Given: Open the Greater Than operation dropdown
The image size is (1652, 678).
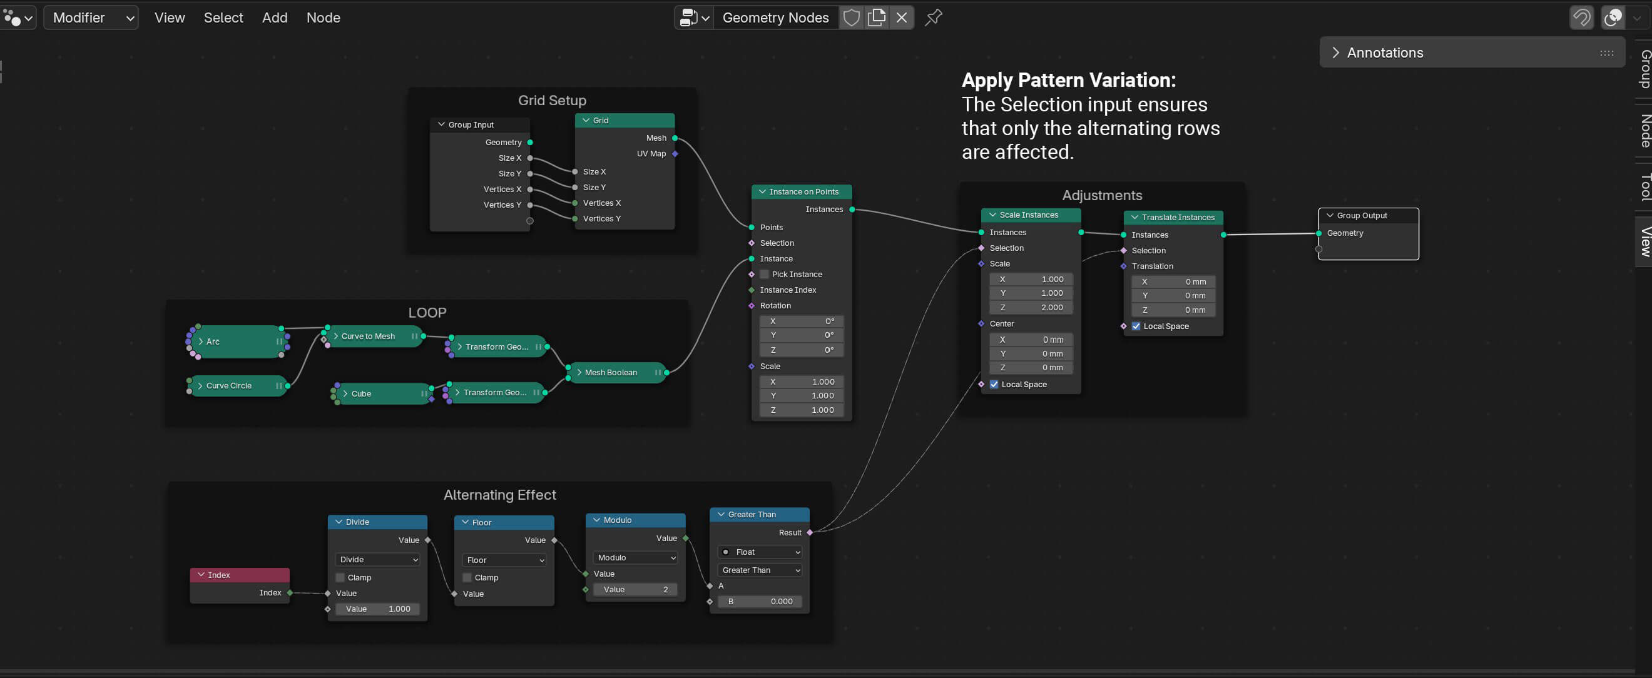Looking at the screenshot, I should (759, 570).
